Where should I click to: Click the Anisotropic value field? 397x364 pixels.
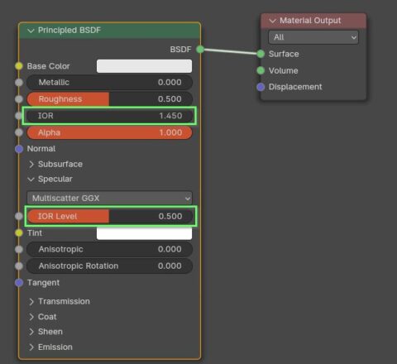[109, 249]
